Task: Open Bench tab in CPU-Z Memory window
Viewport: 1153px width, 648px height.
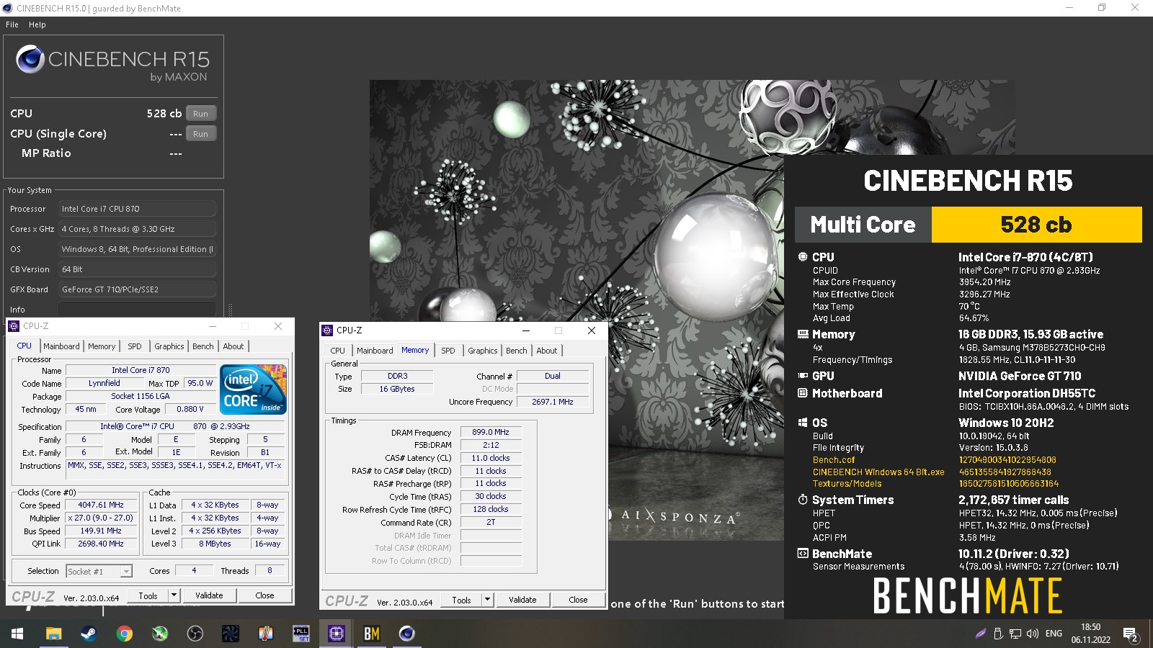Action: click(x=517, y=351)
